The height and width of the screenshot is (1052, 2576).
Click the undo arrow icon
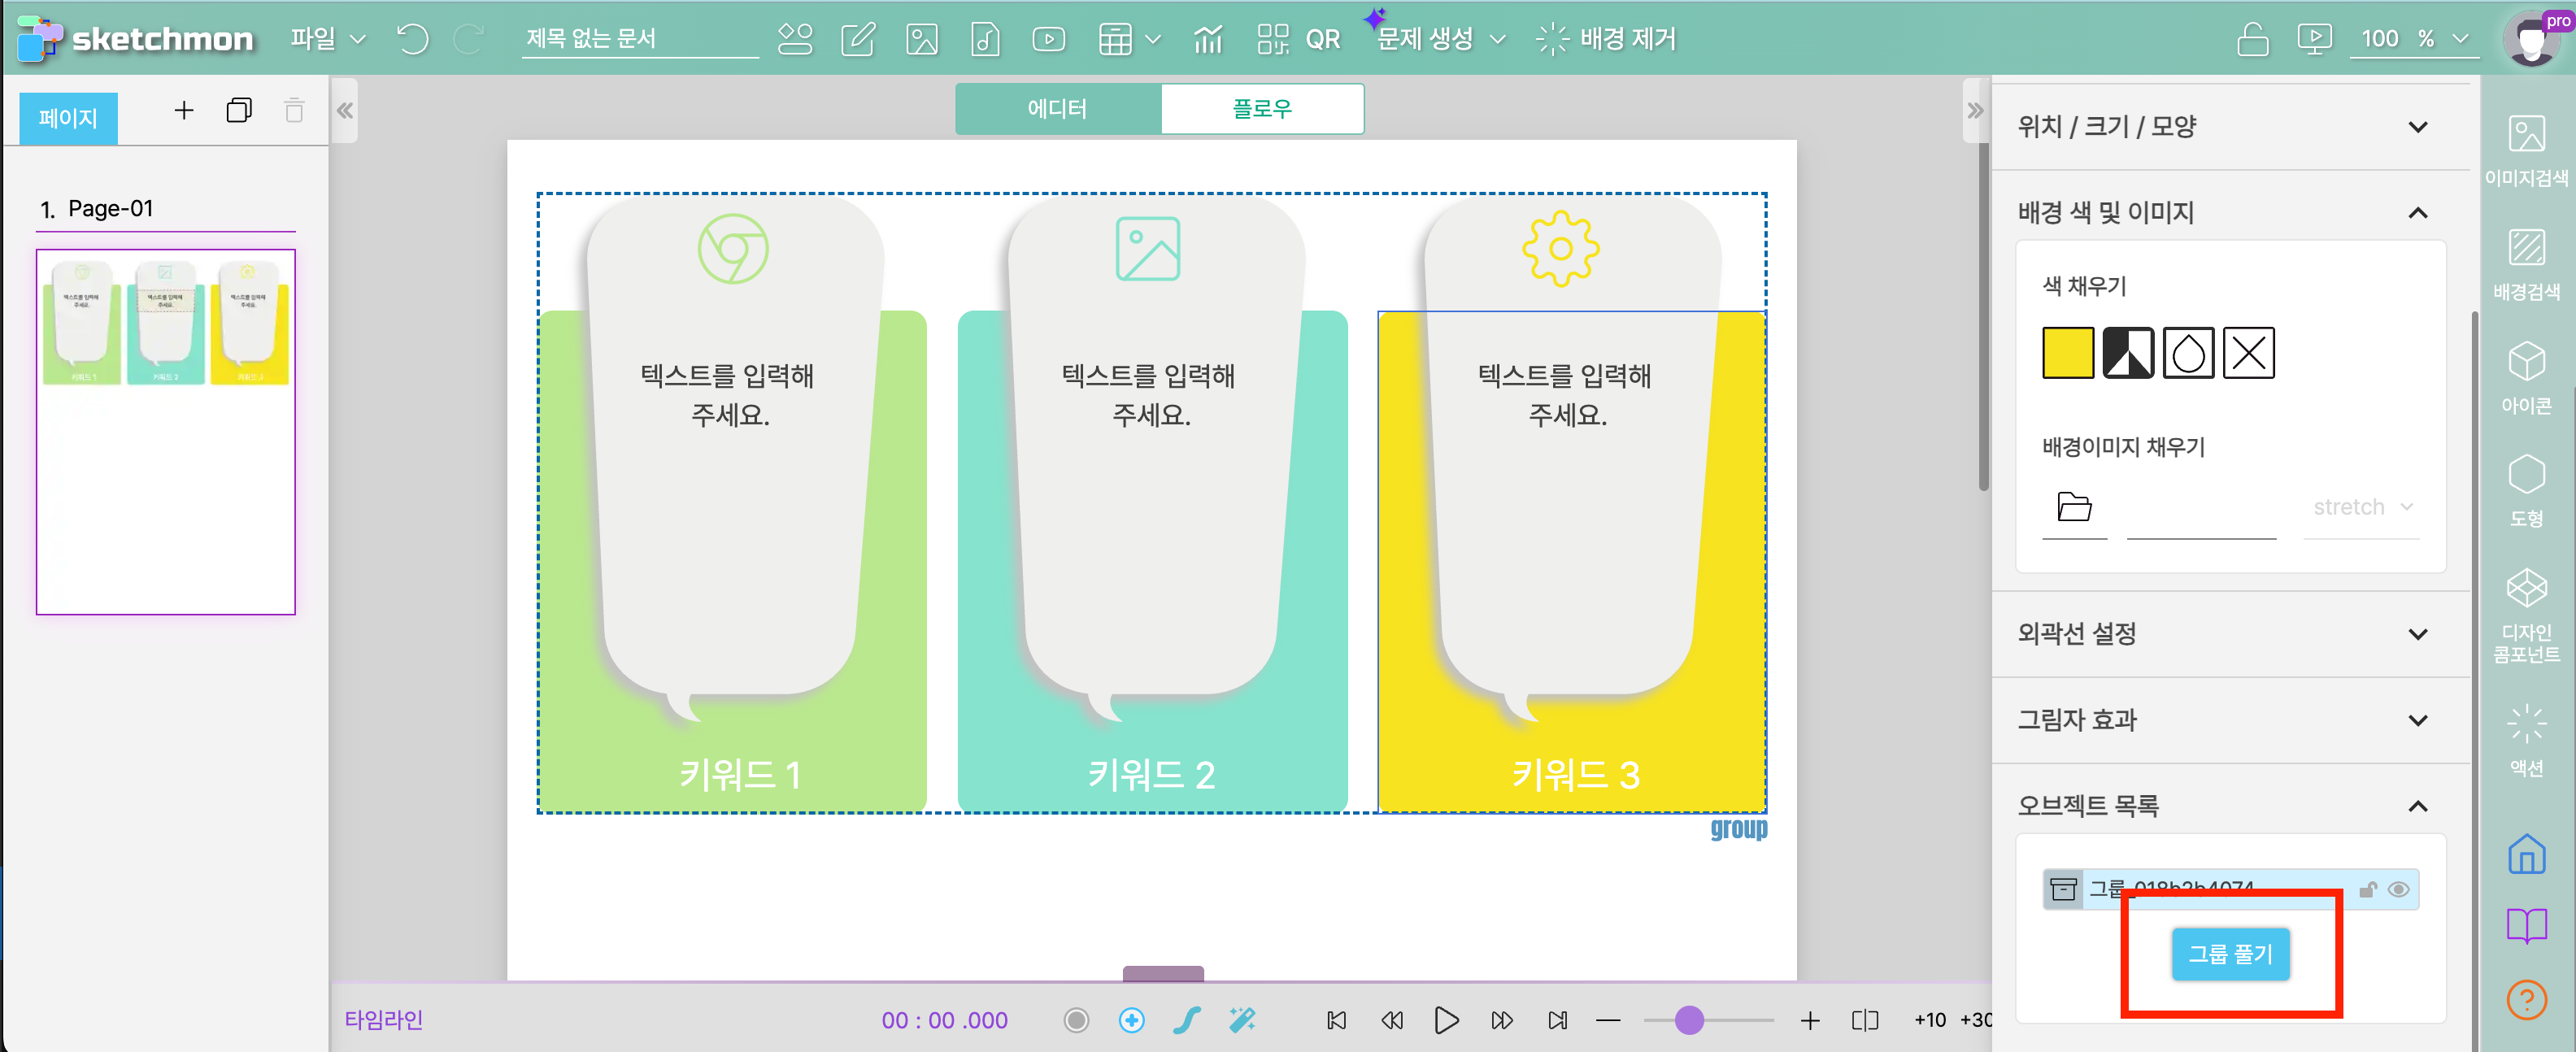[x=412, y=39]
